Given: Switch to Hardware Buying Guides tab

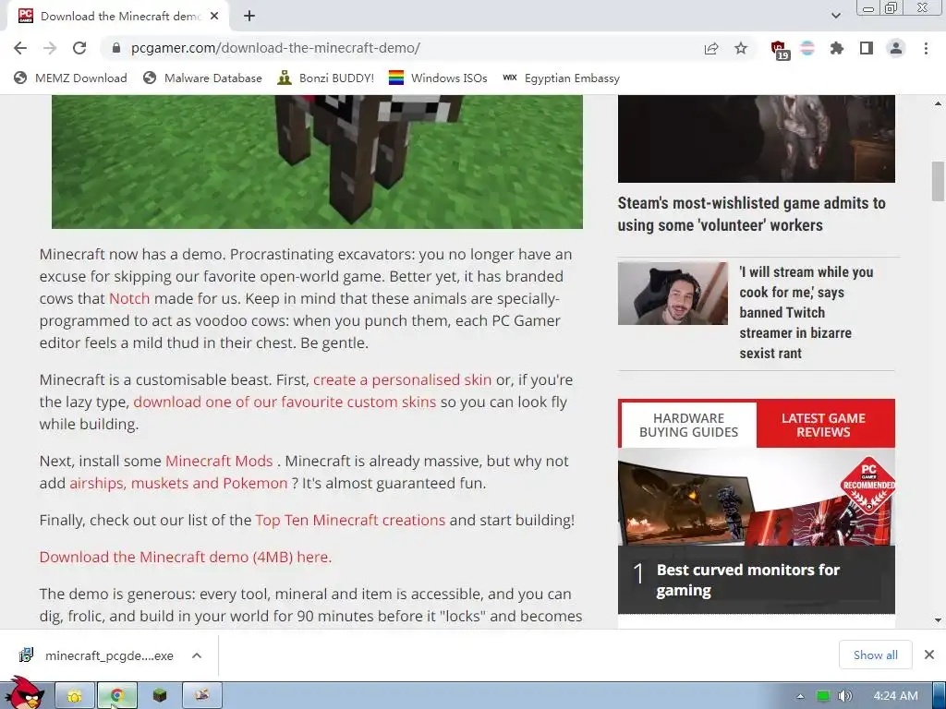Looking at the screenshot, I should point(688,425).
